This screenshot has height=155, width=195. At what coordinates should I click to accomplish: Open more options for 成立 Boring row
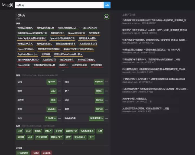(107, 100)
